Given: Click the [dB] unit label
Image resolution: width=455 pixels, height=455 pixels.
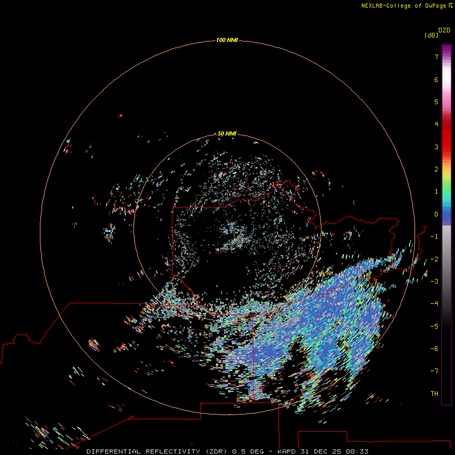Looking at the screenshot, I should pos(431,35).
